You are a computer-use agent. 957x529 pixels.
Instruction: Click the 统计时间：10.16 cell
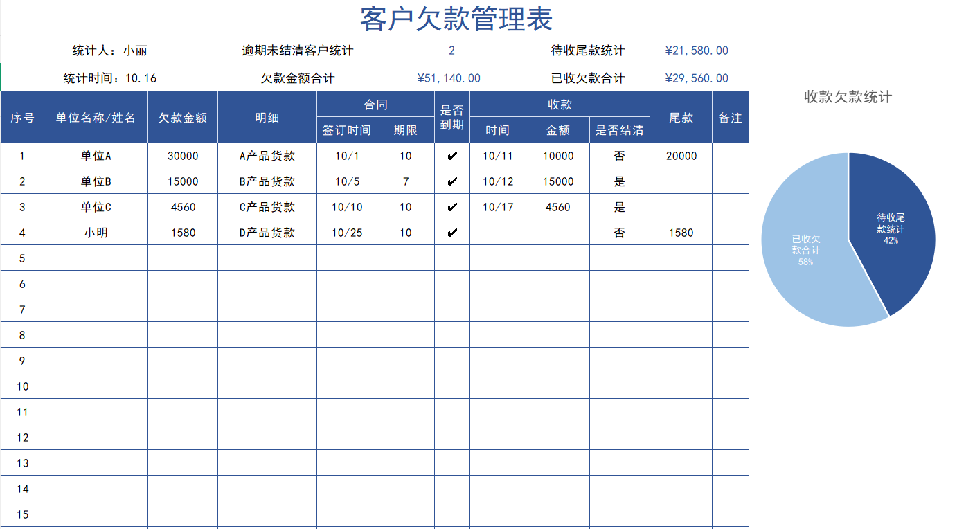point(110,78)
